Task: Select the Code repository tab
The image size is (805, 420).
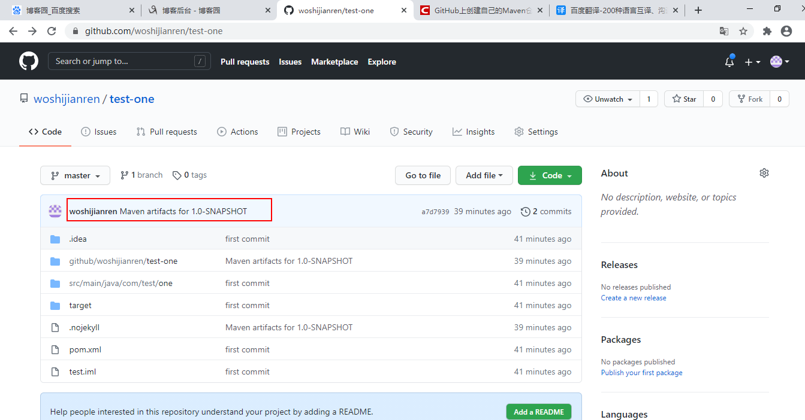Action: click(46, 132)
